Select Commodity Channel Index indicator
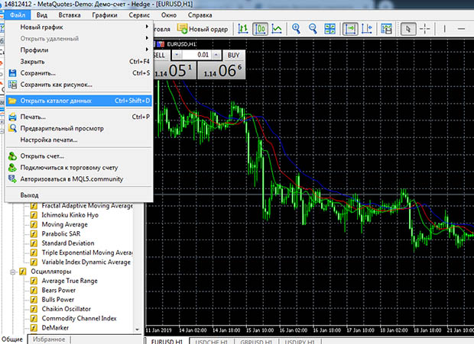Image resolution: width=474 pixels, height=344 pixels. coord(79,318)
